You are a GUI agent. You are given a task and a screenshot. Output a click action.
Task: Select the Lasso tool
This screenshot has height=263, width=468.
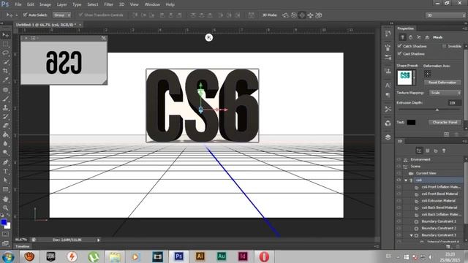pos(5,53)
